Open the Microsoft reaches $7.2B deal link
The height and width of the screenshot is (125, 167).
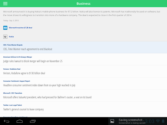[x=21, y=28]
